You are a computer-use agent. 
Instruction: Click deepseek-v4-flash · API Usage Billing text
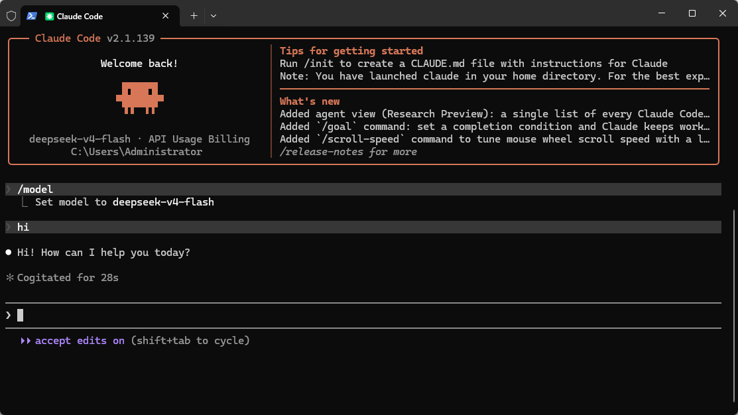(x=139, y=139)
